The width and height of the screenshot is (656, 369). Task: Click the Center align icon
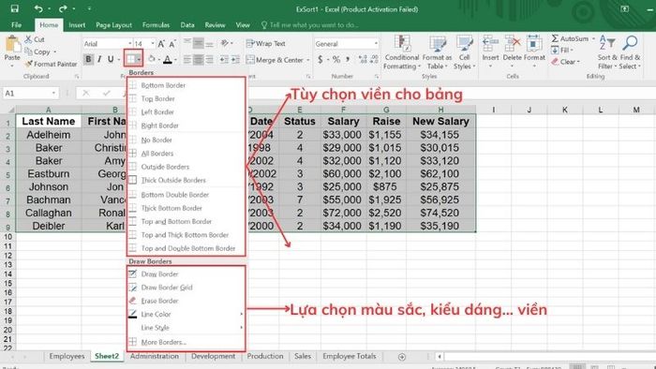[199, 60]
